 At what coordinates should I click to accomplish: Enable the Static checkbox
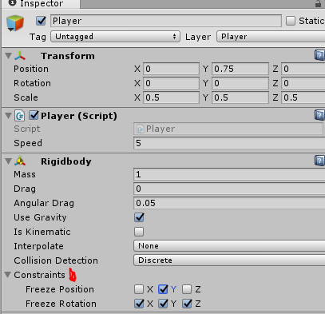291,21
